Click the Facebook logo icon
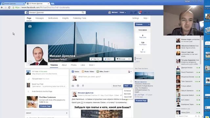 tap(26, 12)
